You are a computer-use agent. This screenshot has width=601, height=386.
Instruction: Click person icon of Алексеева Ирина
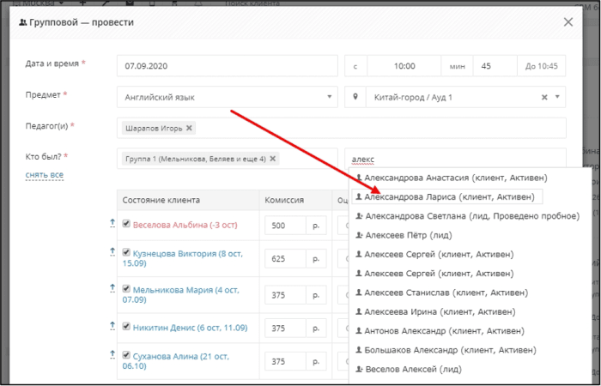(359, 311)
